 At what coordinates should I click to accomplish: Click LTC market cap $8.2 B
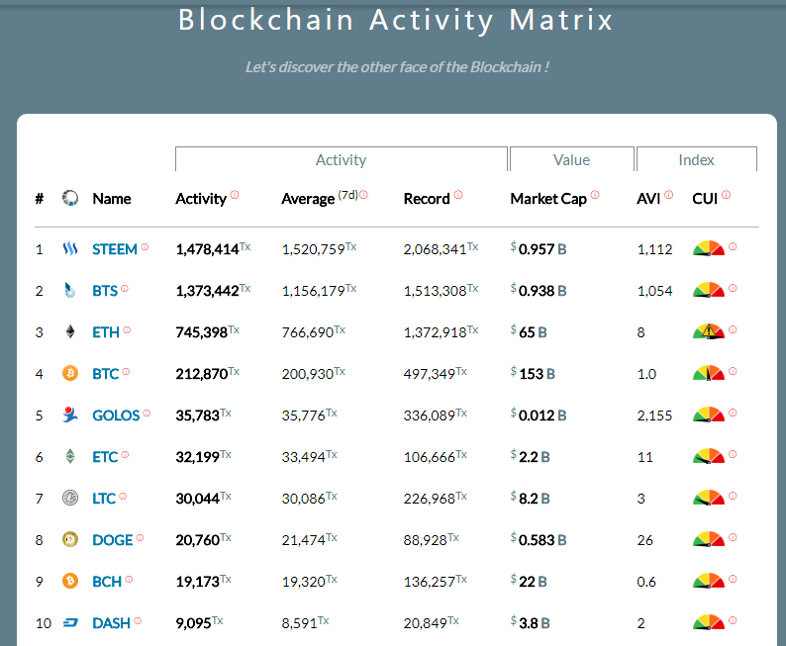click(531, 498)
